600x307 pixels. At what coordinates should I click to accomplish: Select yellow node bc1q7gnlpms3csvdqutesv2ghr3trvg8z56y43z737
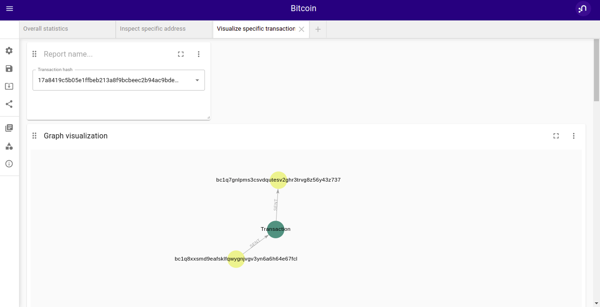278,180
